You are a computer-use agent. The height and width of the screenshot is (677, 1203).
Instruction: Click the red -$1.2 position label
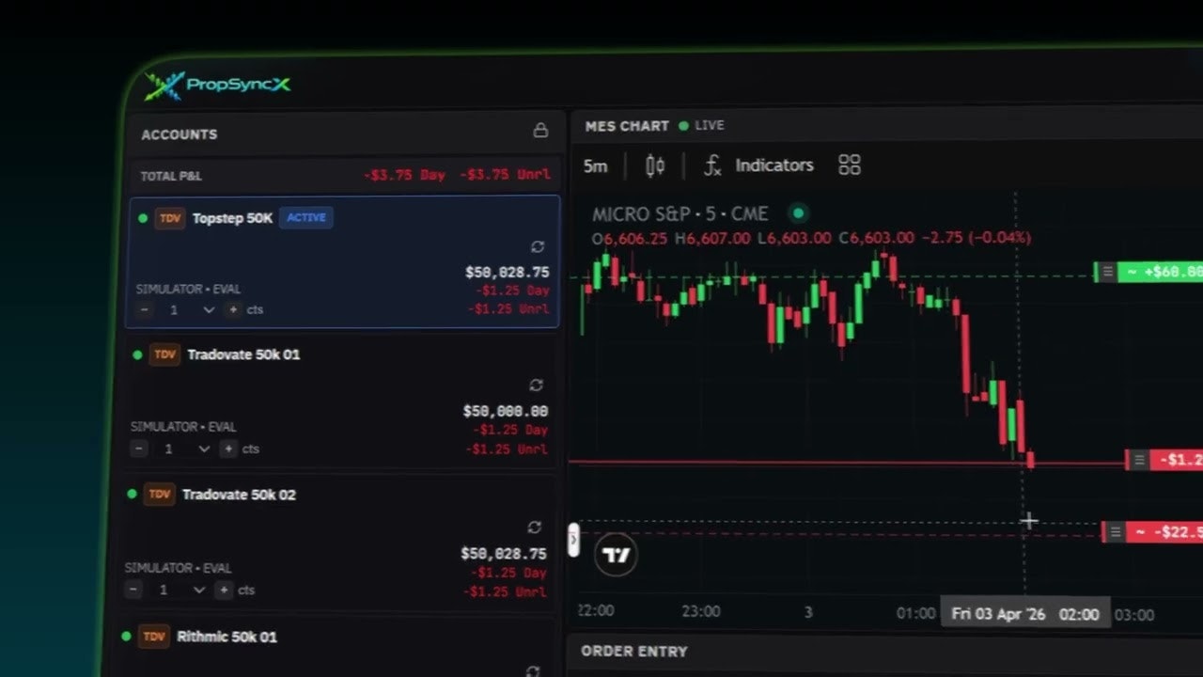1177,460
